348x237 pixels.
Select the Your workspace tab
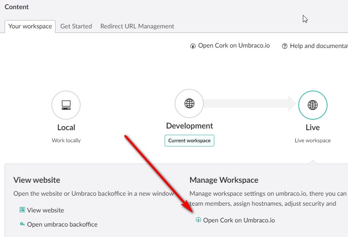tap(30, 26)
